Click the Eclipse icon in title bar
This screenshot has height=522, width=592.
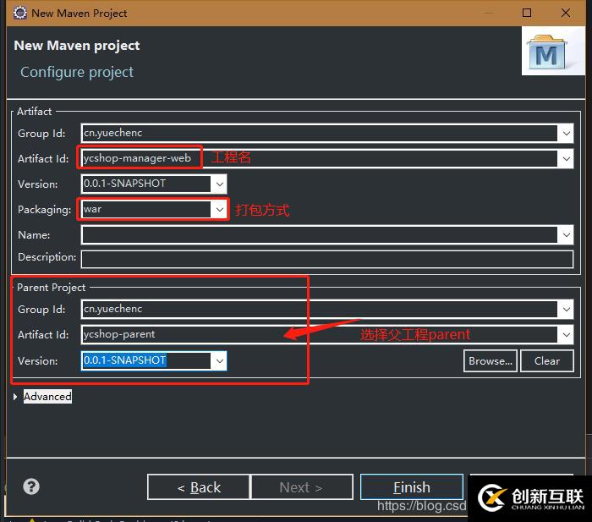pyautogui.click(x=20, y=13)
